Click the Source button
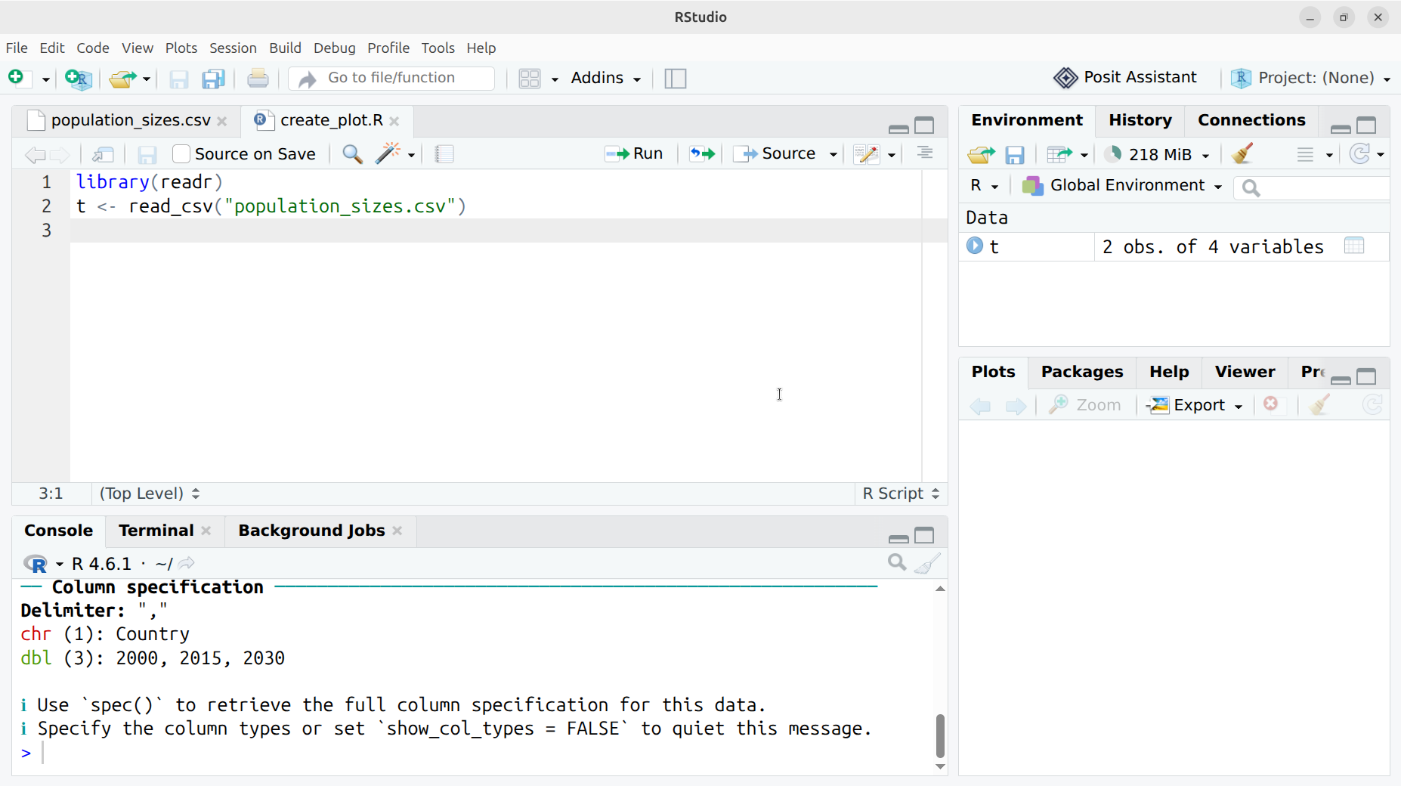1401x786 pixels. click(x=775, y=153)
